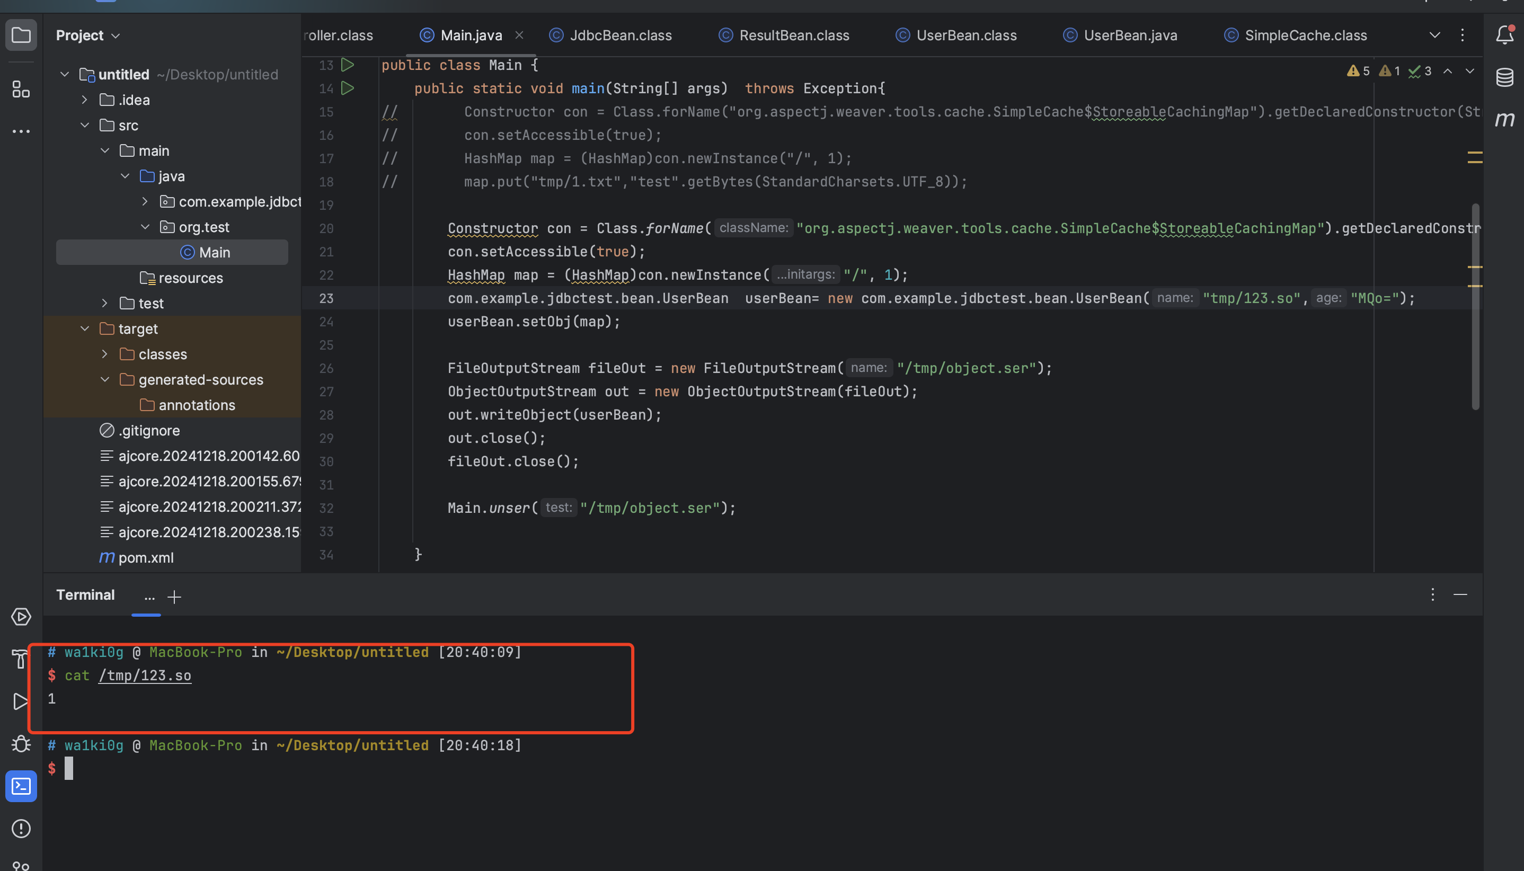Click line number 23 in gutter

326,298
